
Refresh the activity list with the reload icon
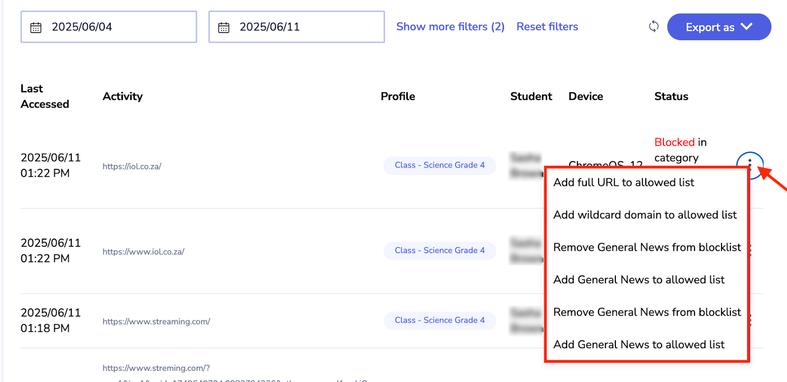pos(653,27)
